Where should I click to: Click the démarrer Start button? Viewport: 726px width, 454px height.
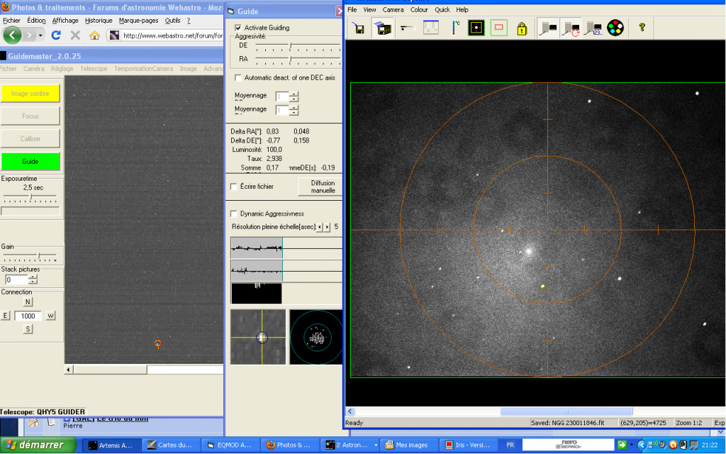click(x=37, y=445)
